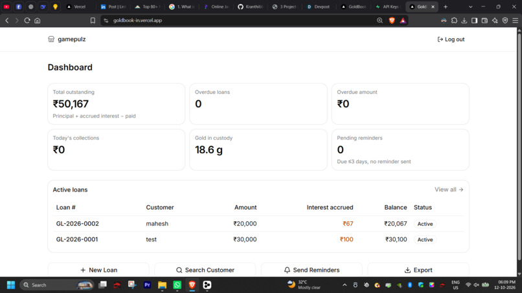Open the Leo AI sparkle icon

(x=495, y=21)
